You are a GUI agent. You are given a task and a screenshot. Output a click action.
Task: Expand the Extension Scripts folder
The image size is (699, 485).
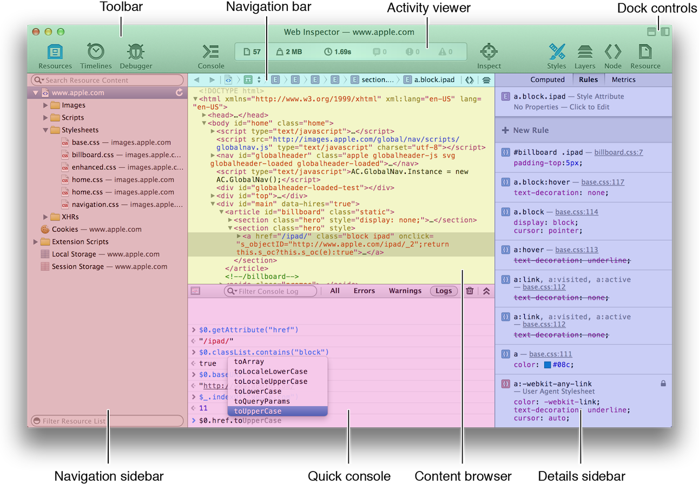[x=36, y=242]
